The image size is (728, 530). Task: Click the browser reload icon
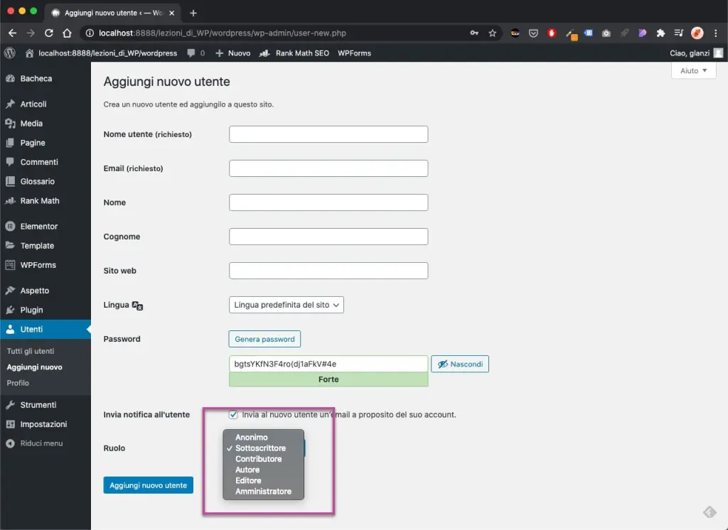tap(49, 33)
